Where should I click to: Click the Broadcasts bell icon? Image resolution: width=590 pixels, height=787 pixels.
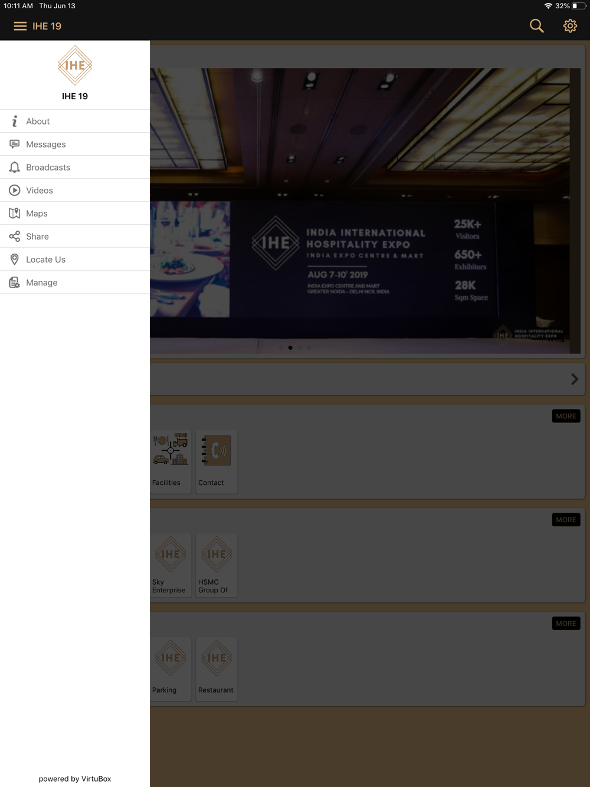tap(15, 167)
